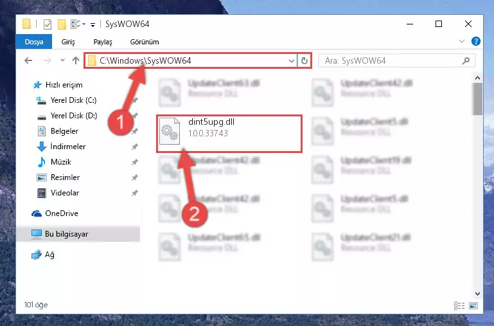Click the pin icon next to Resimler
Screen dimensions: 494x326
click(x=134, y=177)
